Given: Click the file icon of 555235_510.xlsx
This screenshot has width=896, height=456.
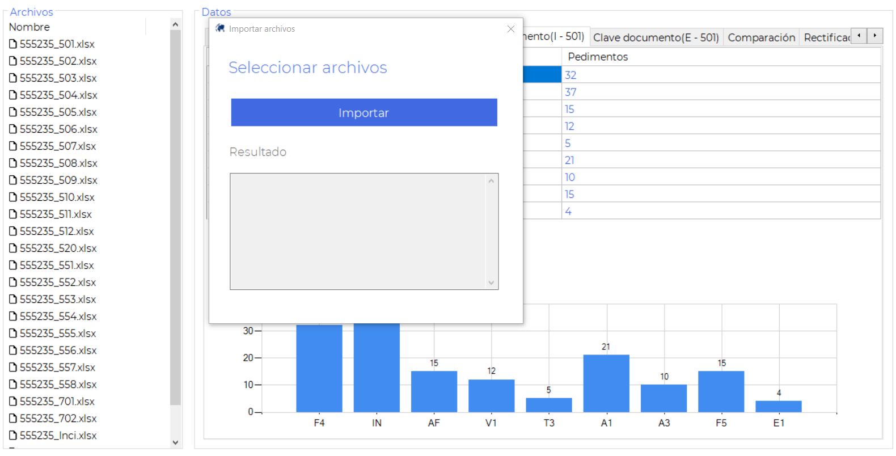Looking at the screenshot, I should (x=13, y=197).
